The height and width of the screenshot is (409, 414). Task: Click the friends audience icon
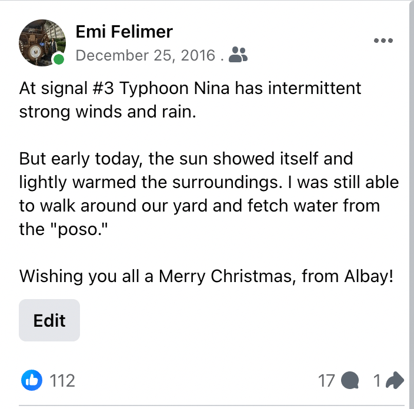pyautogui.click(x=238, y=55)
